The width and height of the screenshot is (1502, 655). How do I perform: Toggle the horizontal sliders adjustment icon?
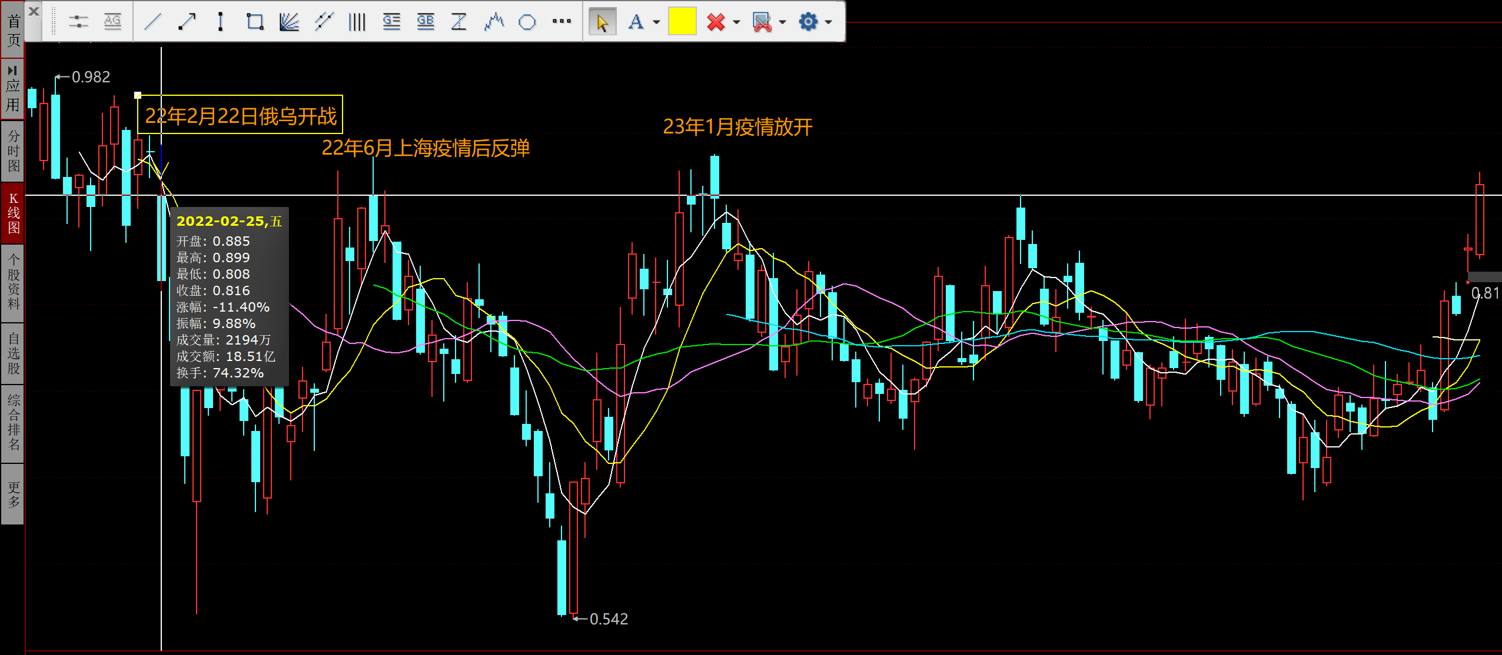coord(78,22)
